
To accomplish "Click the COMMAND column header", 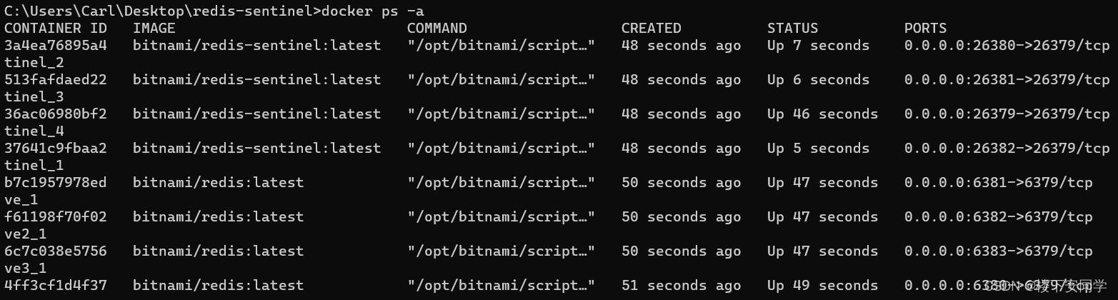I will pos(437,28).
